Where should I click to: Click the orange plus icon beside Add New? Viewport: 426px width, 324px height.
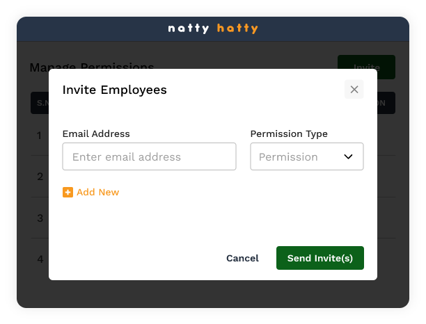click(x=68, y=193)
